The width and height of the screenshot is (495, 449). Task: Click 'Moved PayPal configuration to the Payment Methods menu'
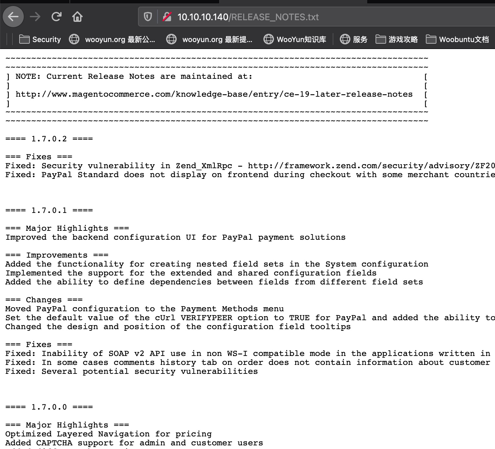coord(145,309)
